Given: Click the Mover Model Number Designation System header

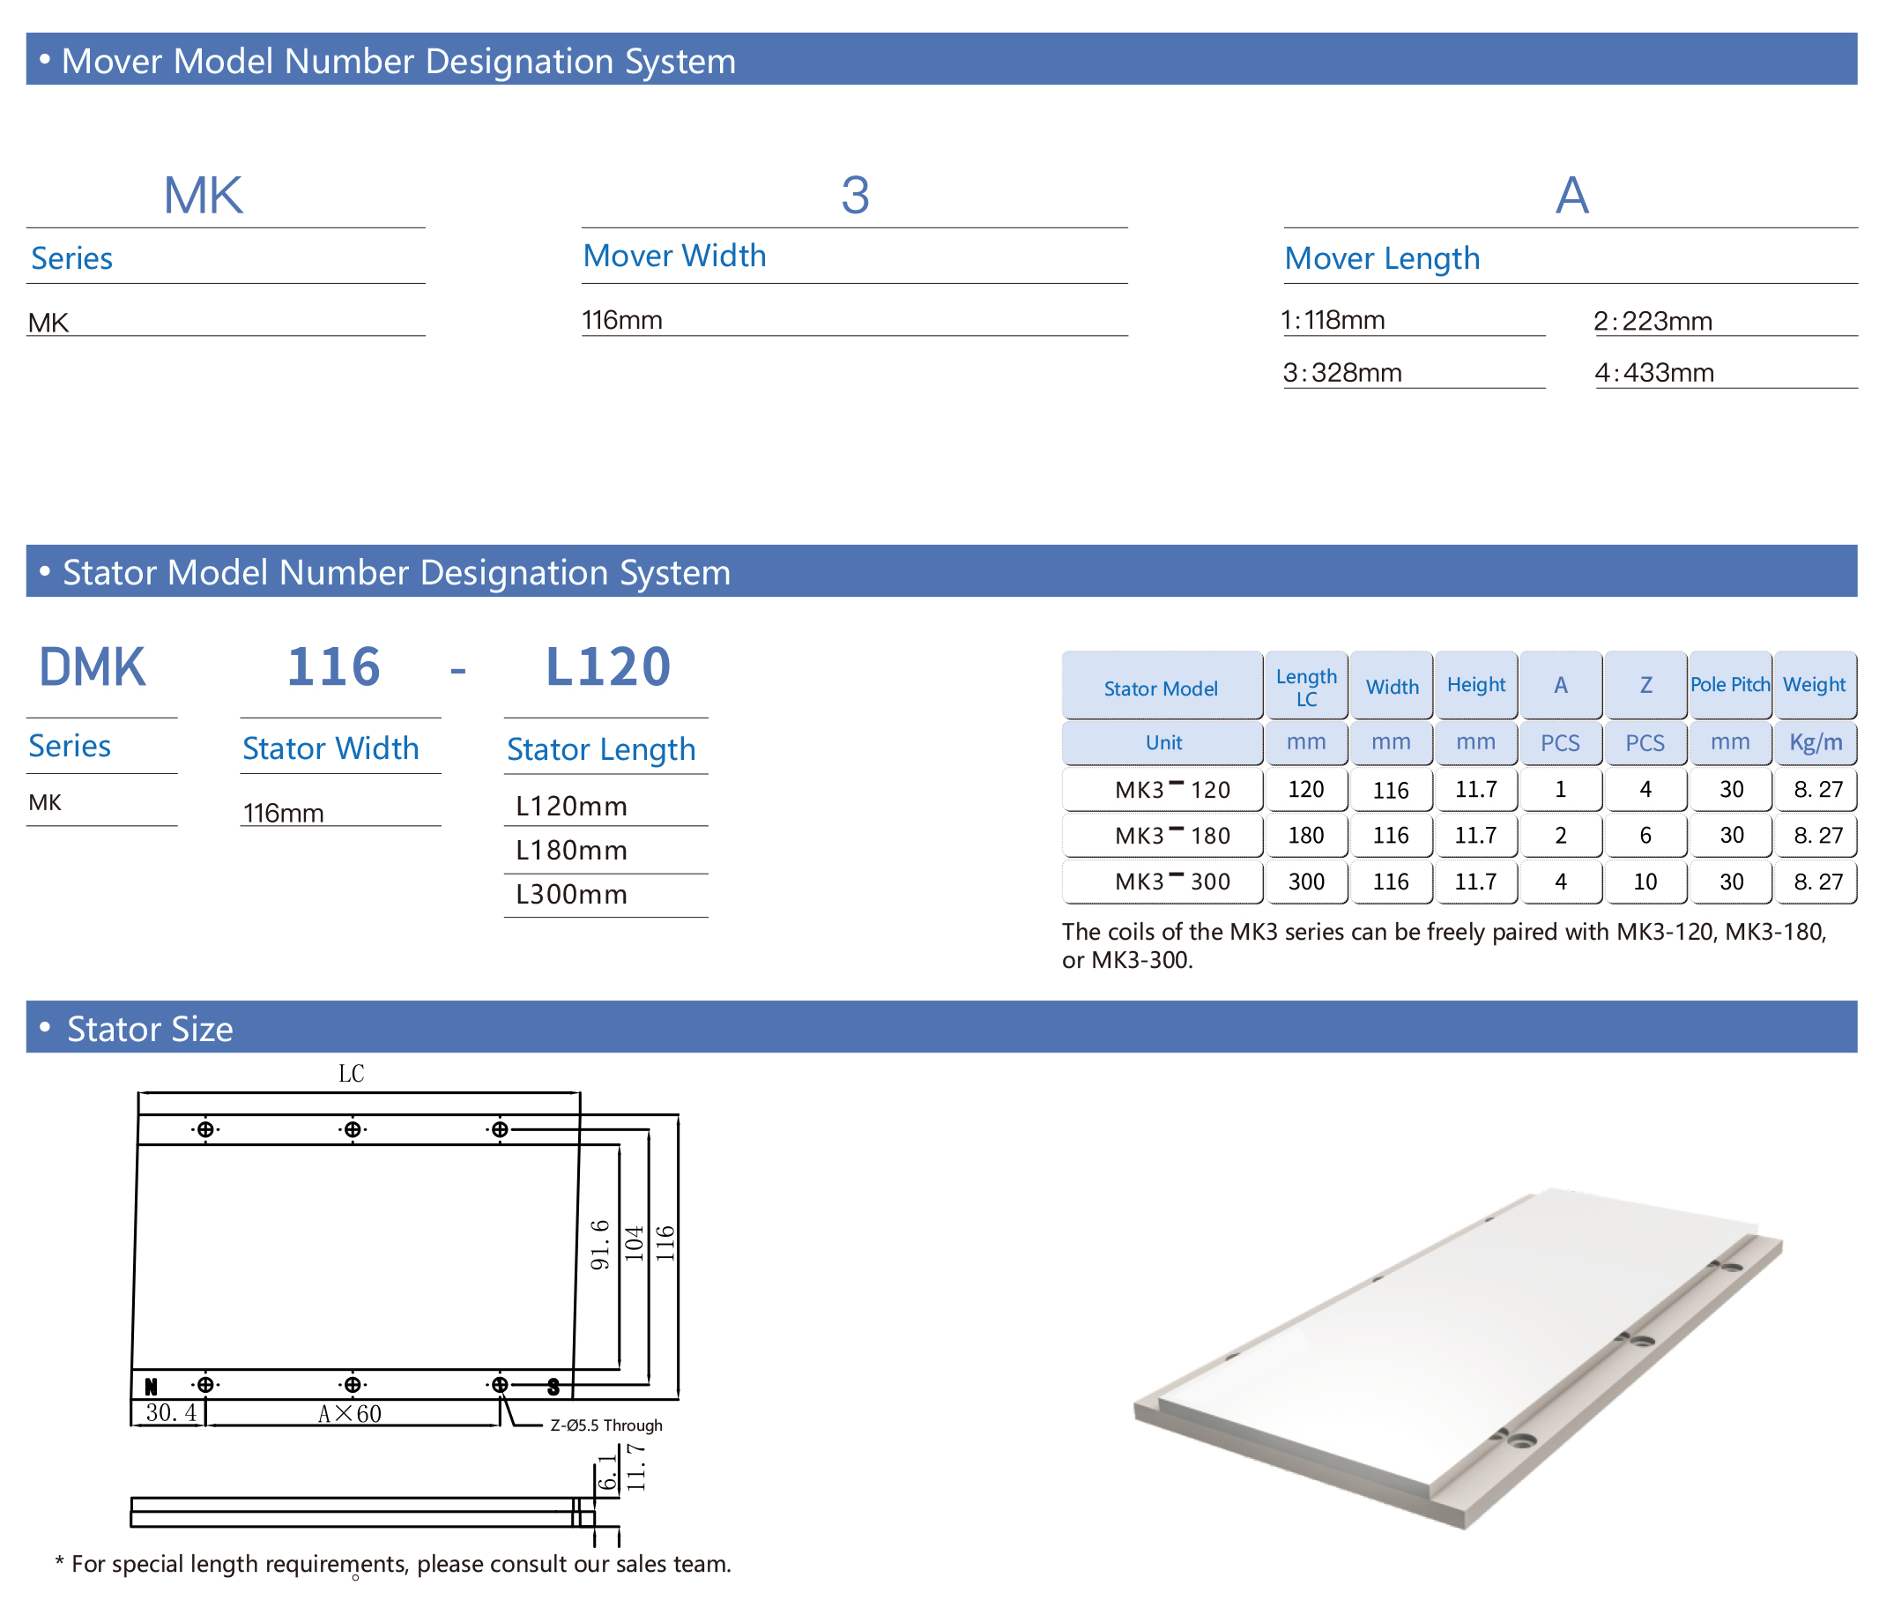Looking at the screenshot, I should click(397, 60).
